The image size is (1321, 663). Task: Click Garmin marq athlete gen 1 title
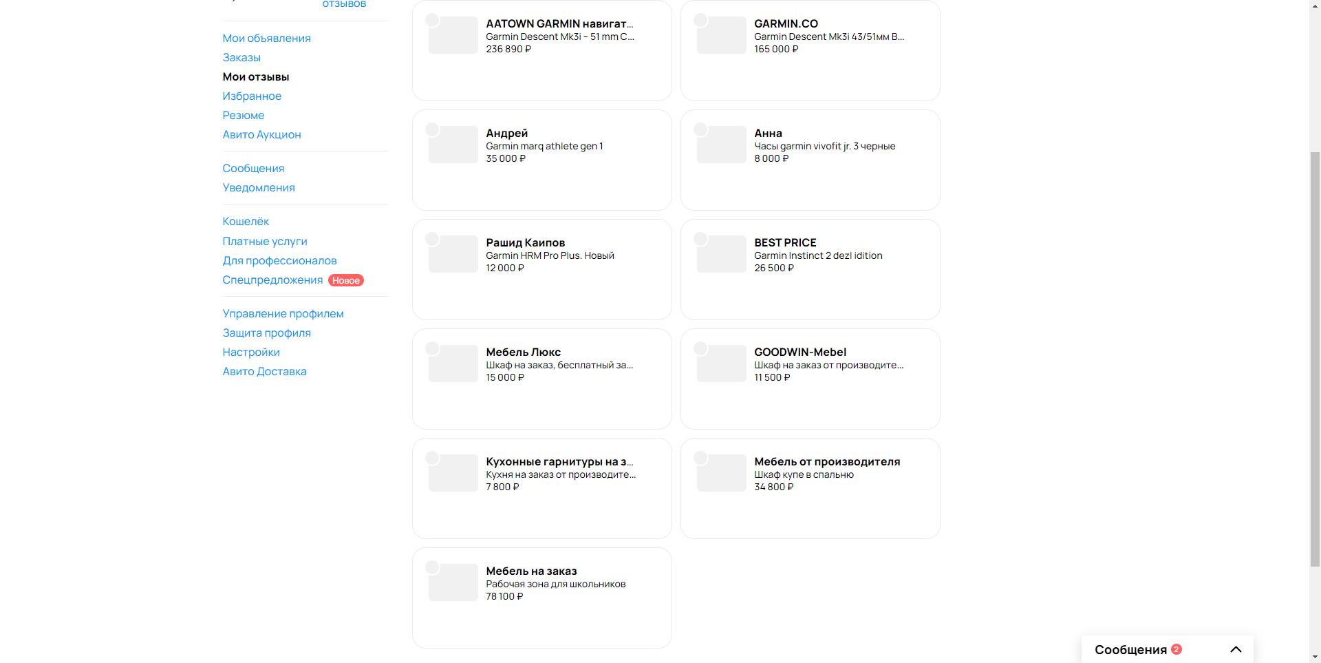tap(544, 147)
